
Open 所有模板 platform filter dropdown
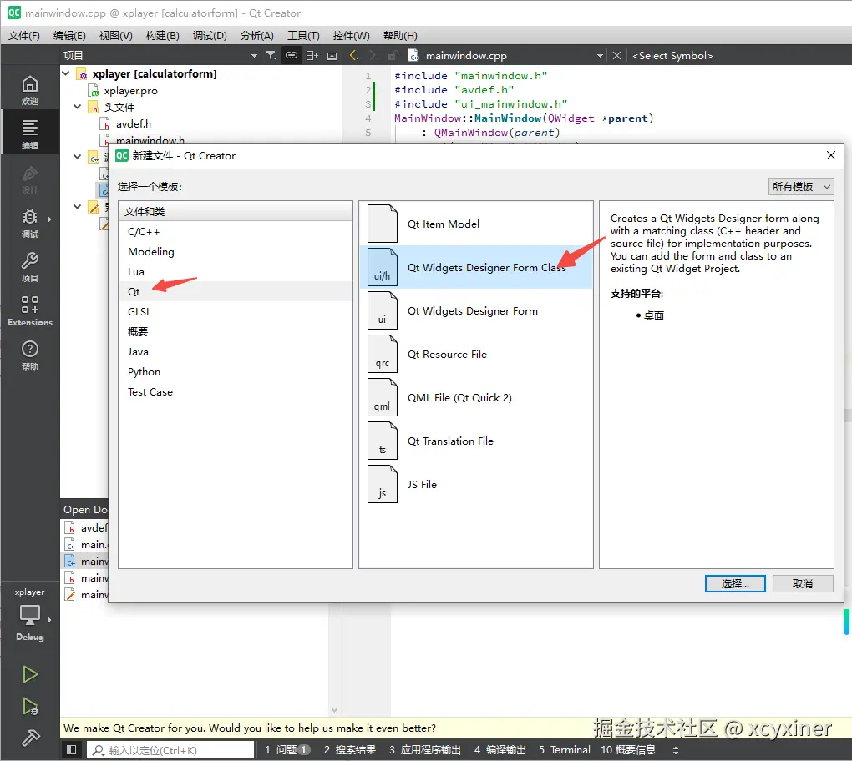(x=801, y=187)
